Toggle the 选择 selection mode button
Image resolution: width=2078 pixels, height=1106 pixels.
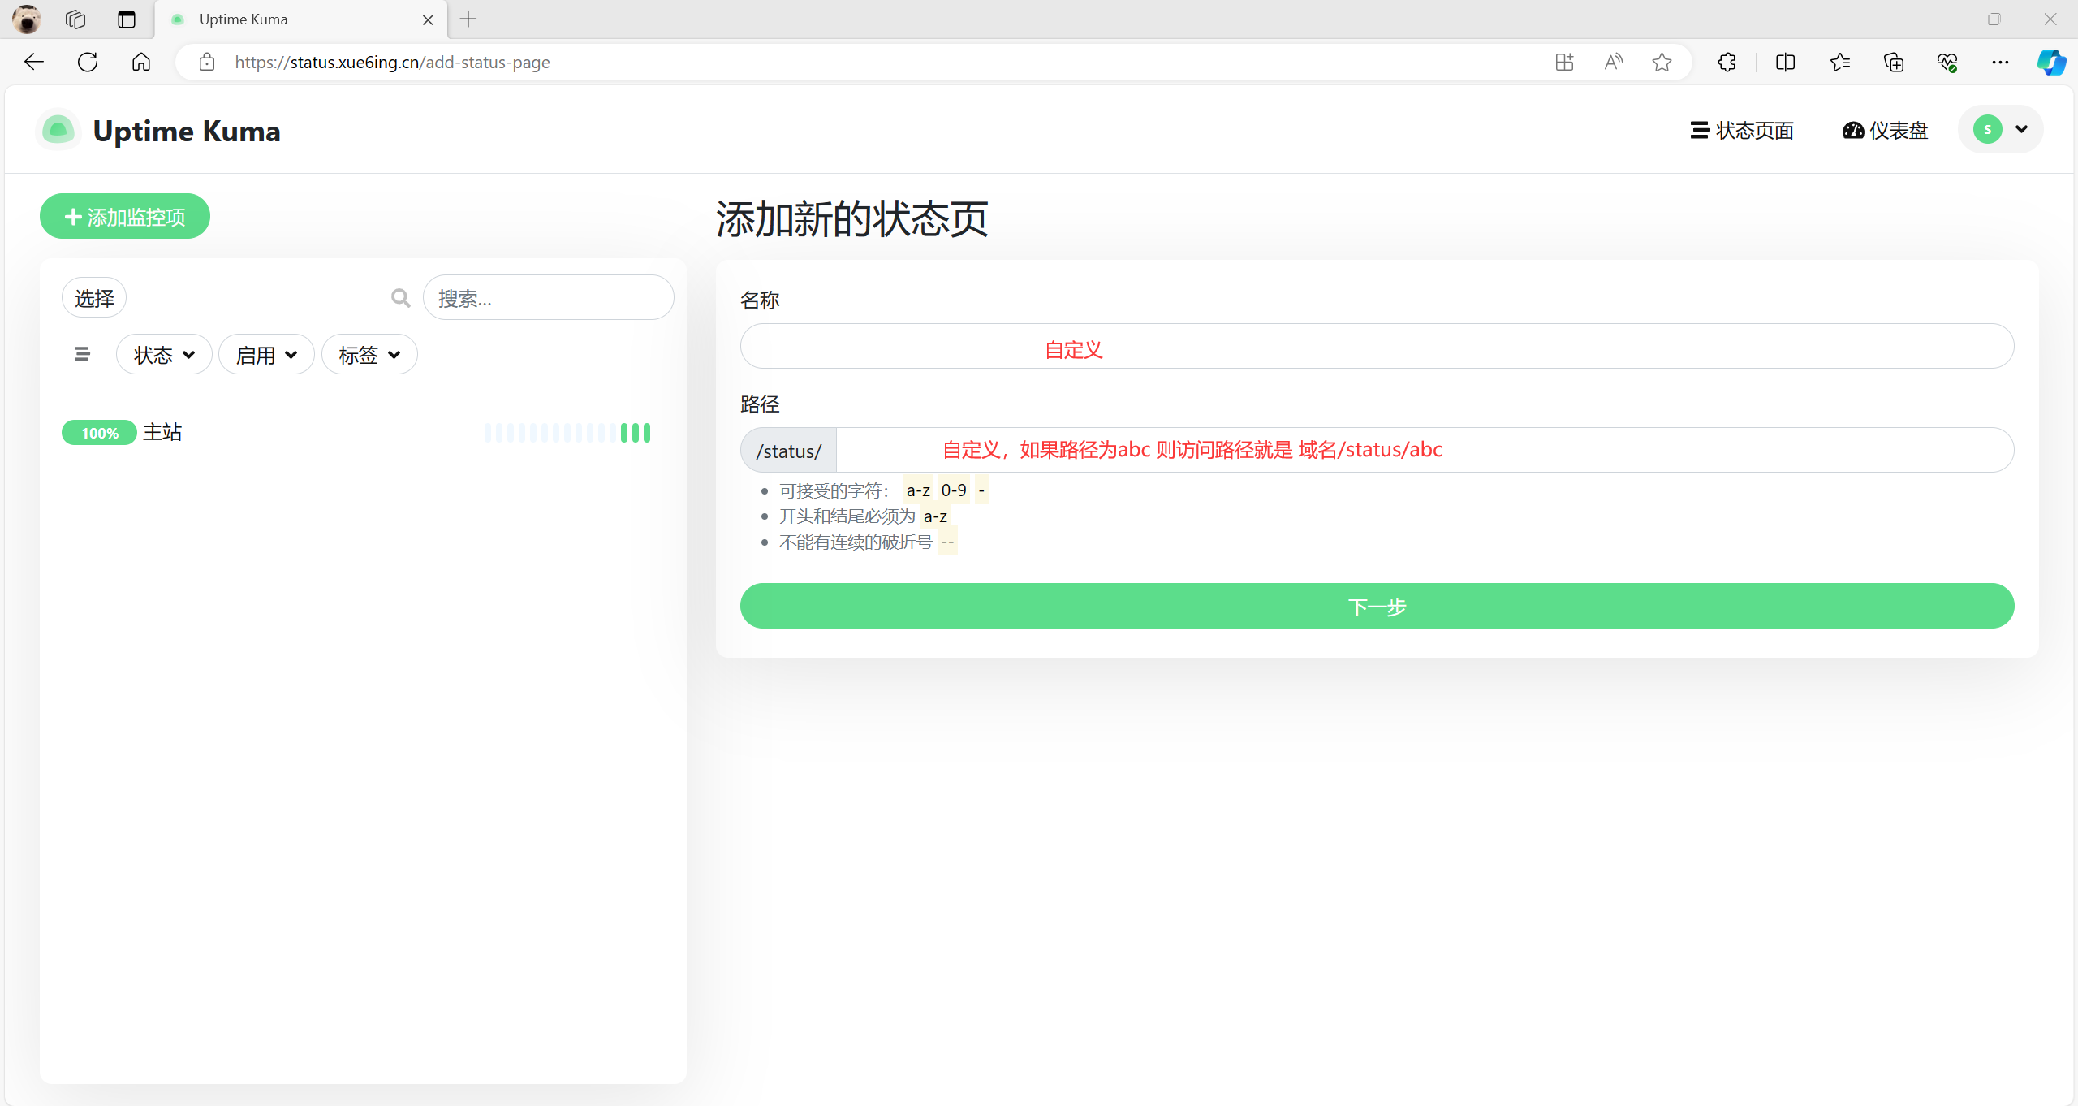click(x=94, y=298)
